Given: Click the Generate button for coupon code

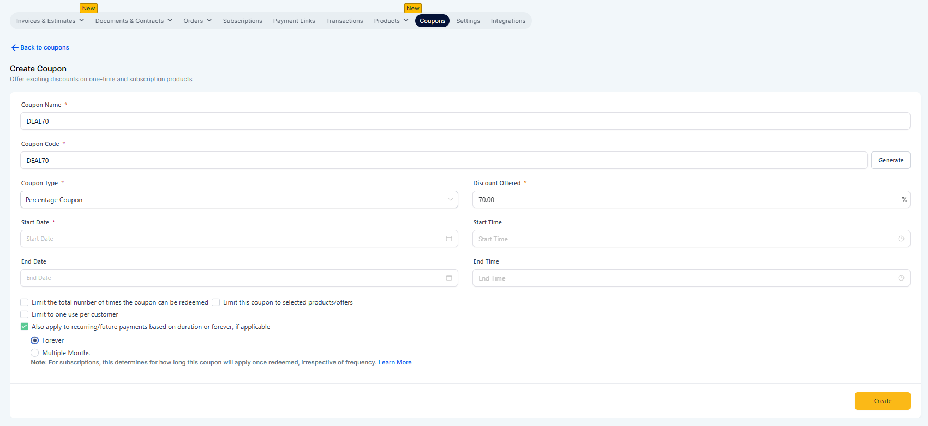Looking at the screenshot, I should [890, 160].
